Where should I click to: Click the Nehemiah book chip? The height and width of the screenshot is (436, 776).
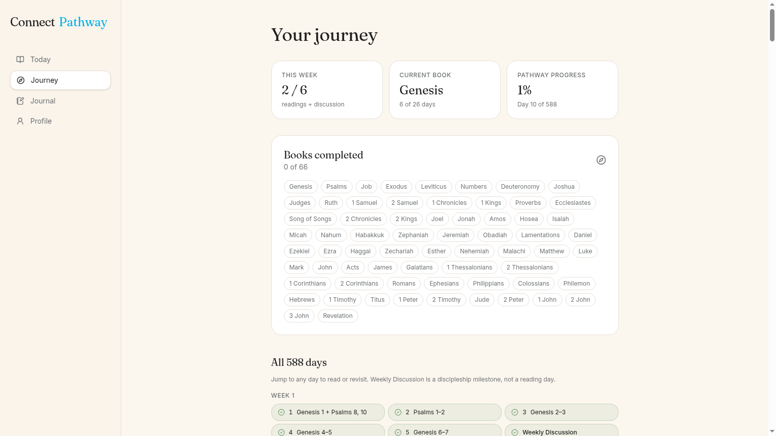point(474,251)
